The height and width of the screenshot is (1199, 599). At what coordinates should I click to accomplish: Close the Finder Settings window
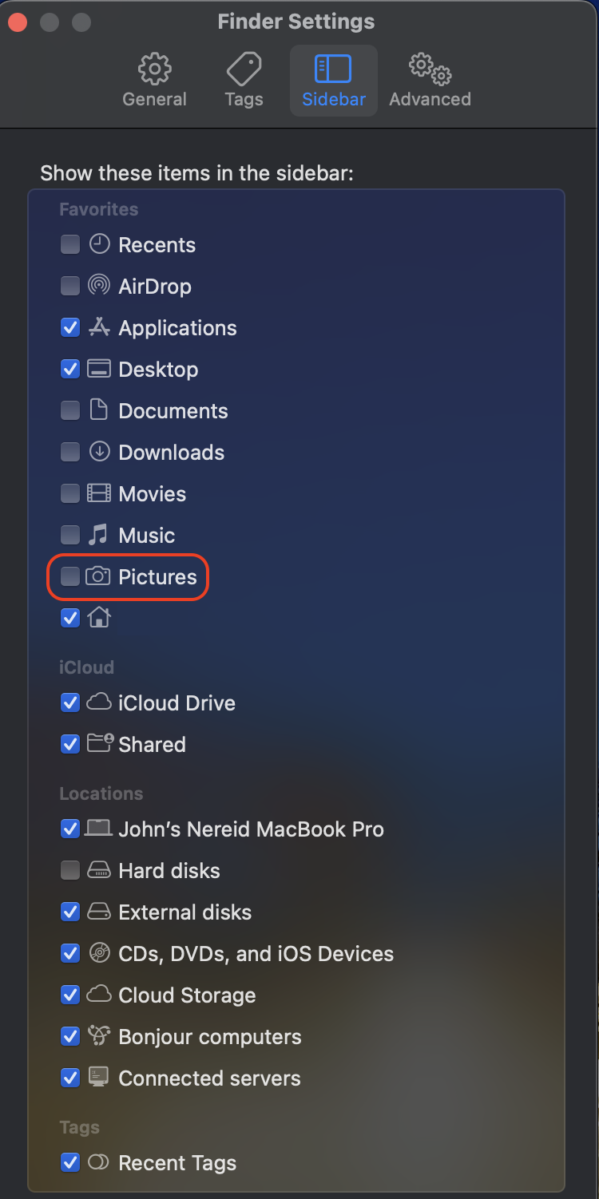(x=18, y=22)
